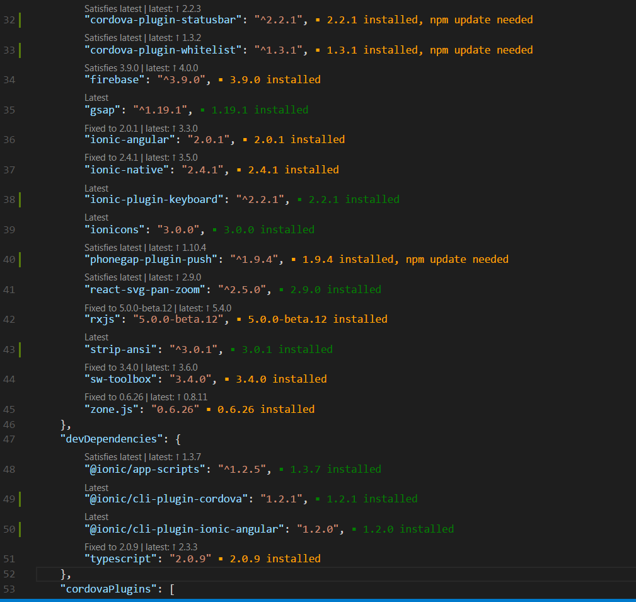Click the "typescript" key on line 51

[120, 559]
